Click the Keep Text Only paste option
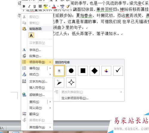Viewport: 149px width, 133px height. (x=31, y=35)
